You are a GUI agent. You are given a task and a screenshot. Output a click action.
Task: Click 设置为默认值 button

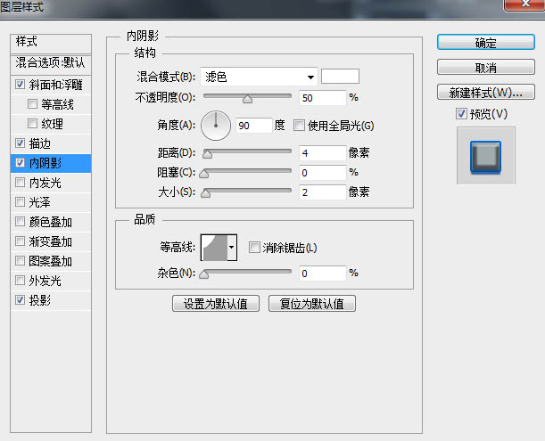tap(216, 304)
